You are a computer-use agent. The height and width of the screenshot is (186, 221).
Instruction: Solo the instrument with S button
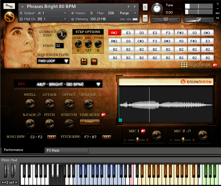pyautogui.click(x=145, y=7)
